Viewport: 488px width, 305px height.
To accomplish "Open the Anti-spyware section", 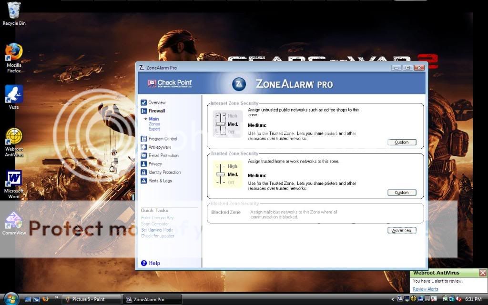I will (x=160, y=147).
